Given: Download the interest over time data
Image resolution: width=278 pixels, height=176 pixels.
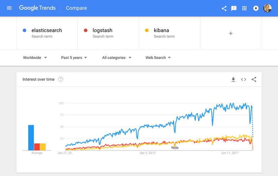Looking at the screenshot, I should [233, 79].
